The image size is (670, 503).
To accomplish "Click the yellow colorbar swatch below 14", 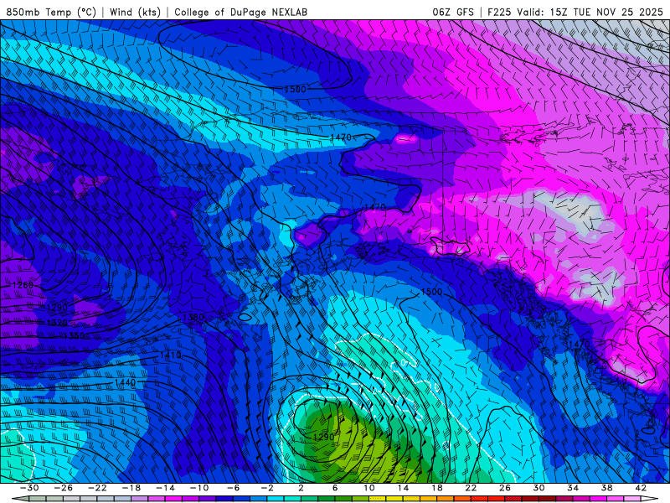I will pos(394,499).
